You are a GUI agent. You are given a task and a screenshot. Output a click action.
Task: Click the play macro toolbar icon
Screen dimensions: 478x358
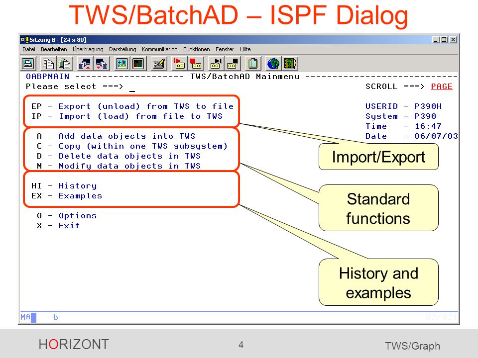(216, 64)
